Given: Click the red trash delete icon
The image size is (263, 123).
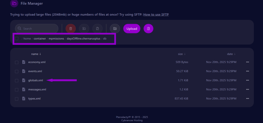Looking at the screenshot, I should click(x=71, y=29).
